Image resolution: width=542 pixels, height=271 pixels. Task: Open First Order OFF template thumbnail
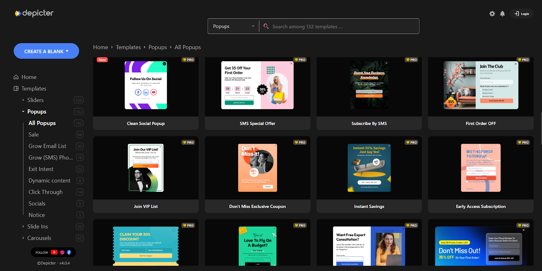tap(481, 85)
